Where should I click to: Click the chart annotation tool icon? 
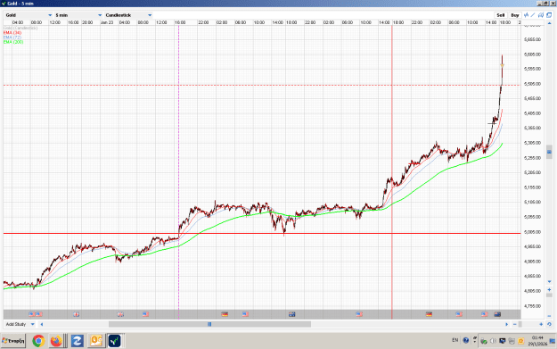(x=541, y=15)
